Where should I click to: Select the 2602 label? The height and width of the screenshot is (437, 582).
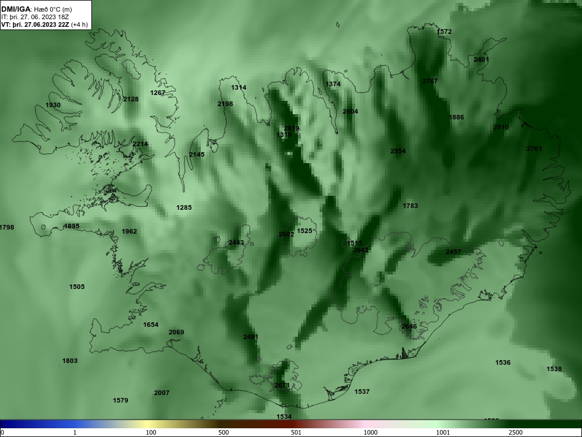[x=286, y=234]
